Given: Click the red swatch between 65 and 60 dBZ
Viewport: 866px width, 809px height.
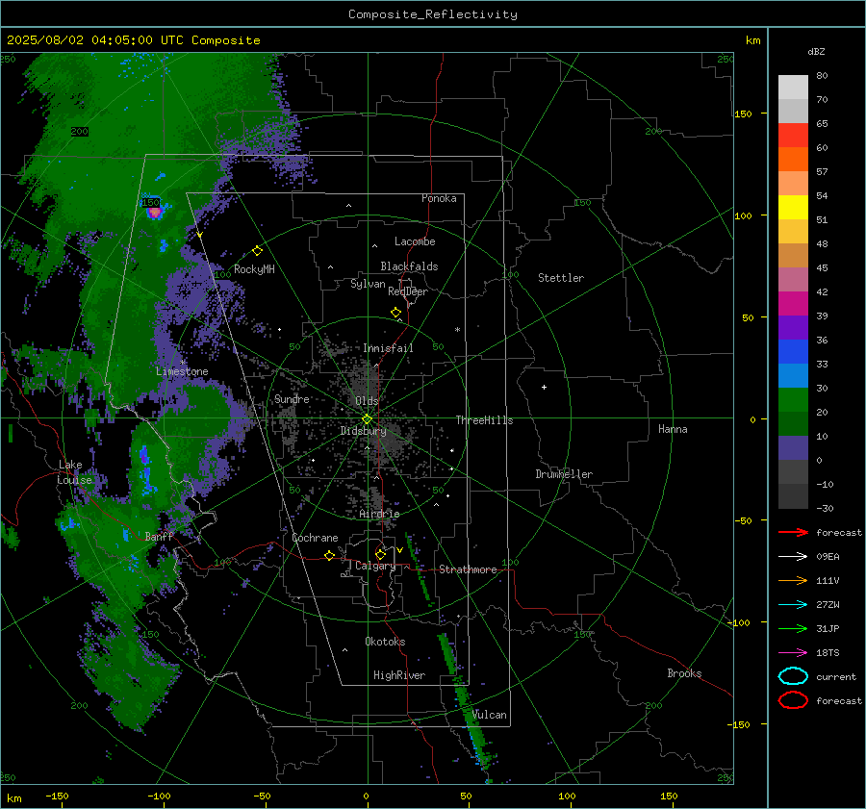Looking at the screenshot, I should click(x=793, y=136).
